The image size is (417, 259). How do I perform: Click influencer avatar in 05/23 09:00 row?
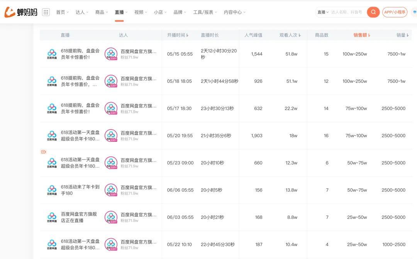point(111,163)
